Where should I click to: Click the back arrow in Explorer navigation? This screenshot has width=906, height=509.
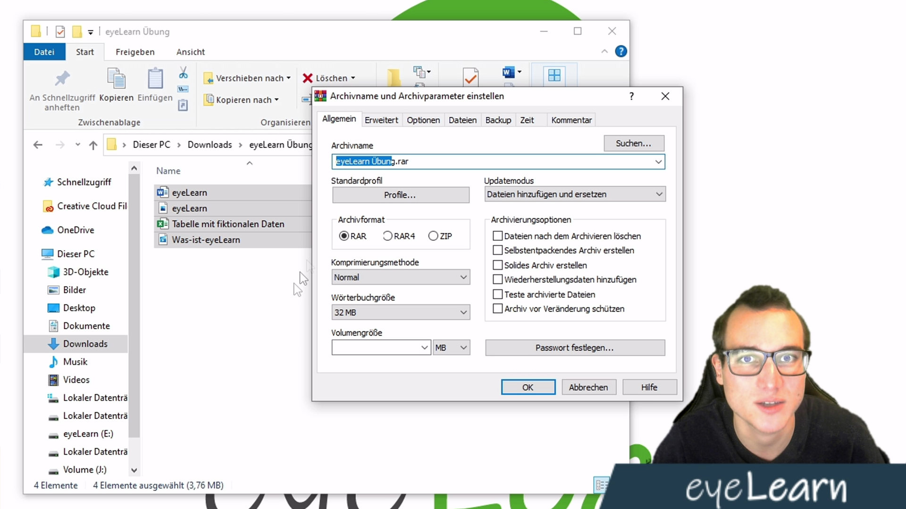(x=38, y=145)
